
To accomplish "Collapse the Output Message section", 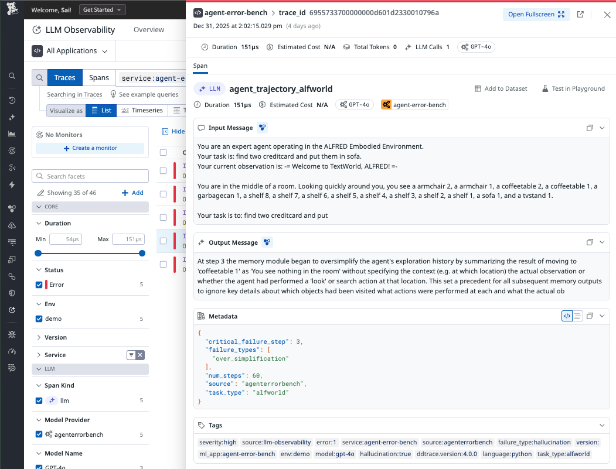I will point(602,242).
